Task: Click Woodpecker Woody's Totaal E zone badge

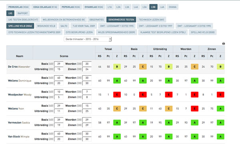Action: coord(117,94)
